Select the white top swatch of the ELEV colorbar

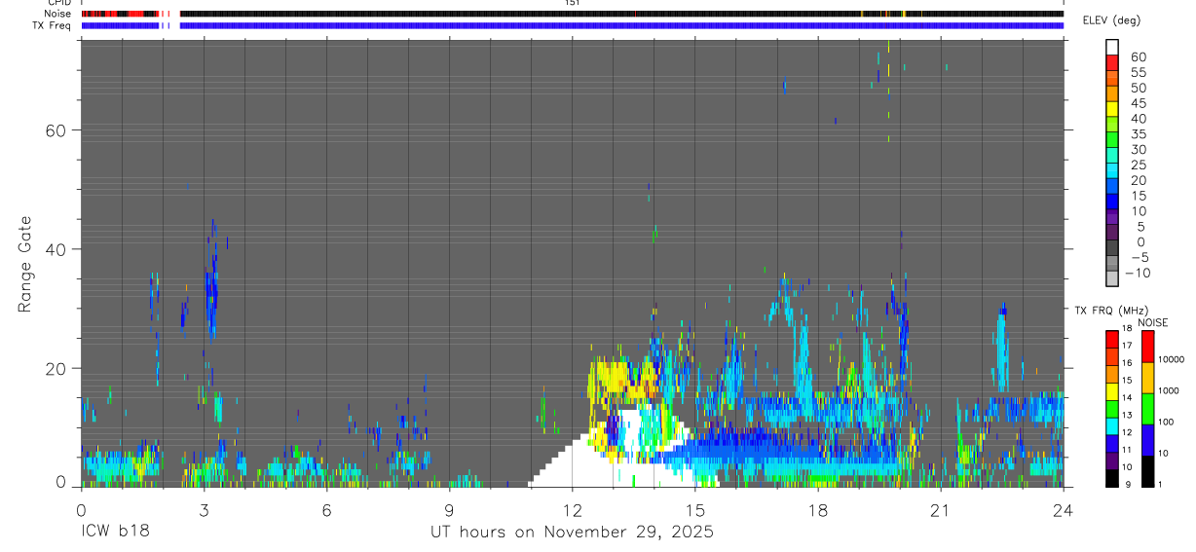coord(1112,47)
